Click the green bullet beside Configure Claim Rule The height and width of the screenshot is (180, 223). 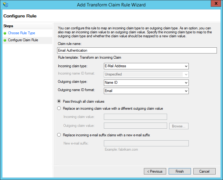pyautogui.click(x=5, y=40)
